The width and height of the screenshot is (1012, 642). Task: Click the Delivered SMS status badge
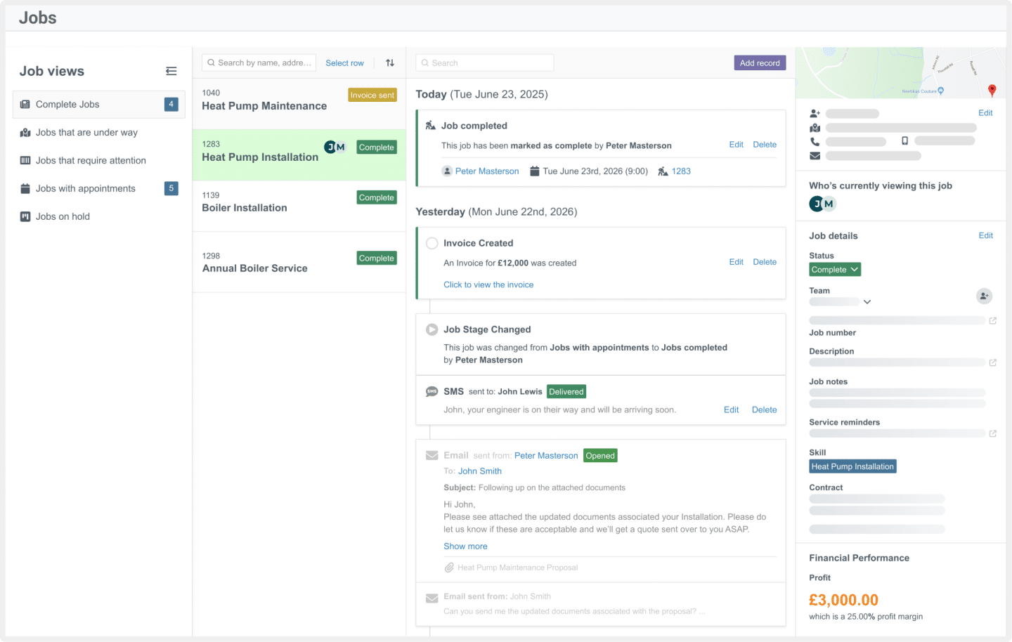(566, 392)
